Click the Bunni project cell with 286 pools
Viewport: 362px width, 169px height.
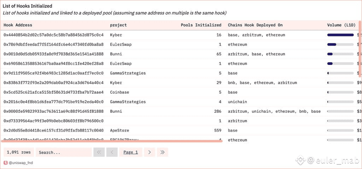[116, 111]
